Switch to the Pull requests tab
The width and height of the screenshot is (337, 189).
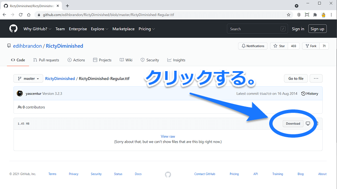(x=46, y=60)
